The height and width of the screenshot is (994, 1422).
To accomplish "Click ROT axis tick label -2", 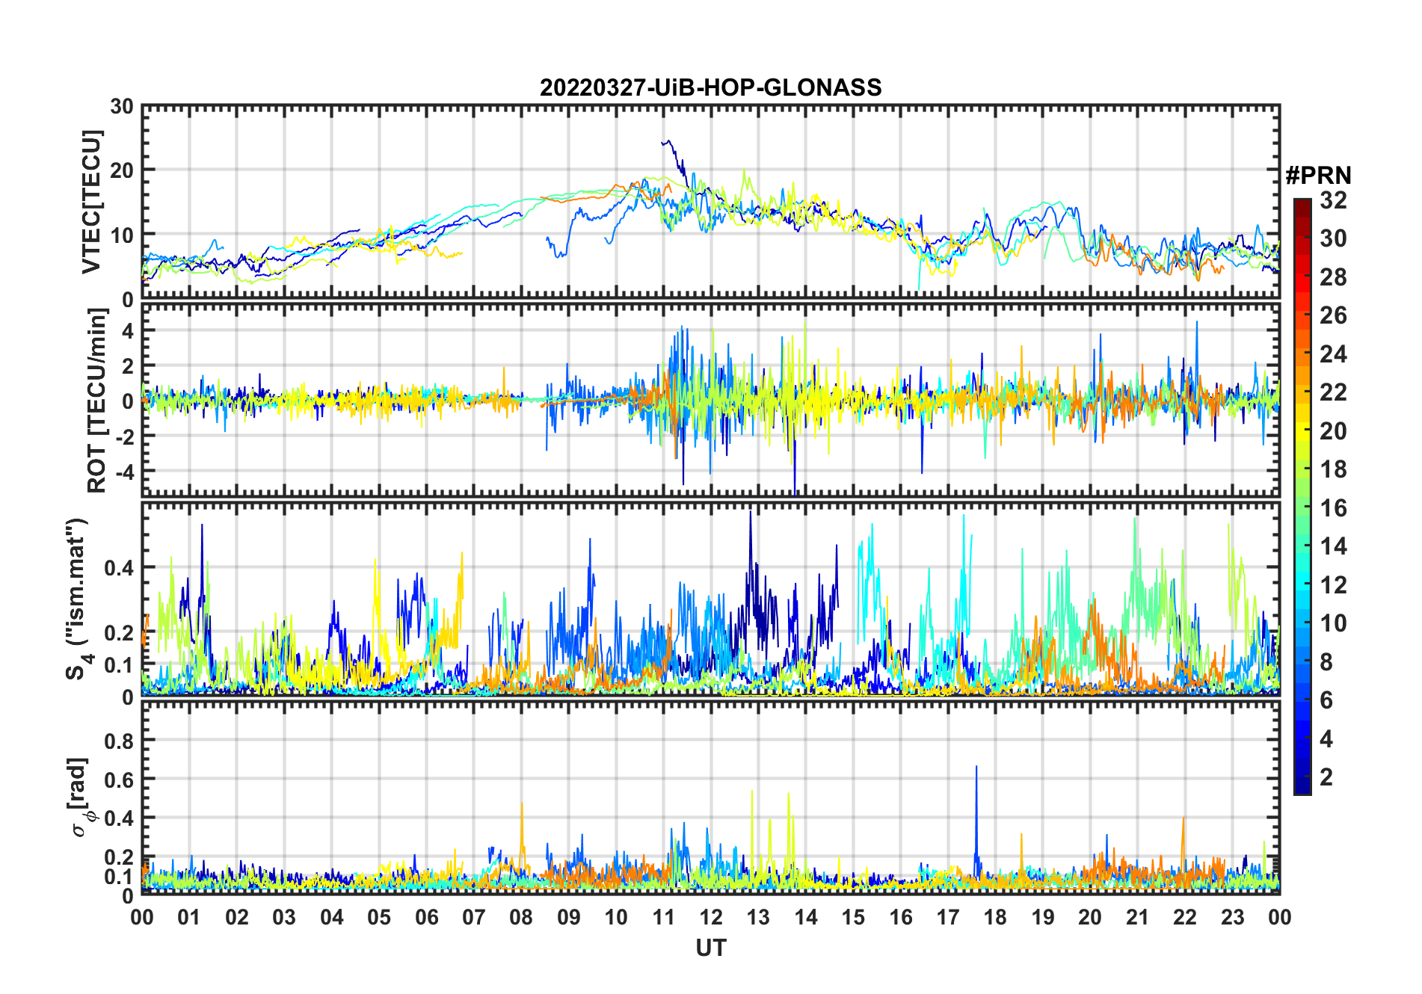I will pos(124,436).
